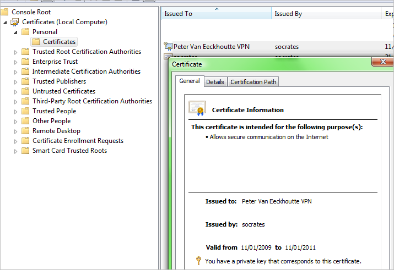Select Third-Party Root Certification Authorities item
This screenshot has width=394, height=270.
pos(92,101)
